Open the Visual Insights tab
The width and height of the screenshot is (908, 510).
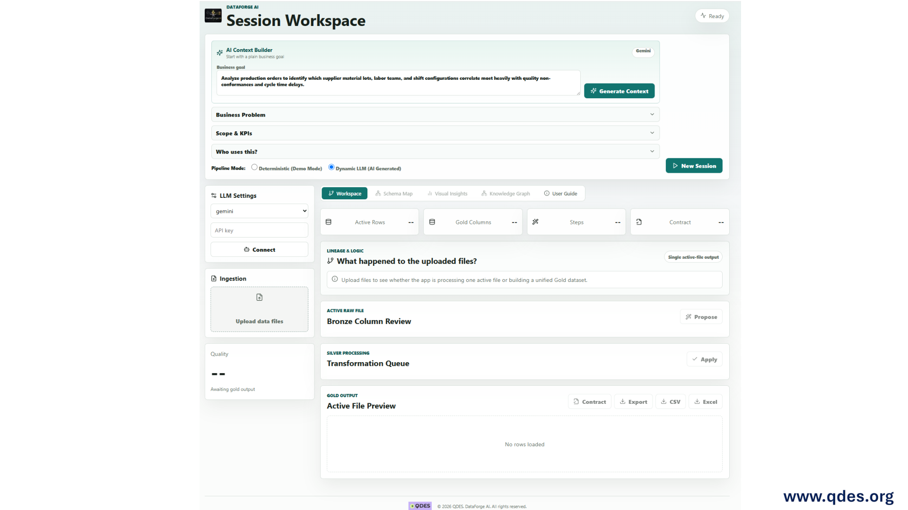[447, 194]
